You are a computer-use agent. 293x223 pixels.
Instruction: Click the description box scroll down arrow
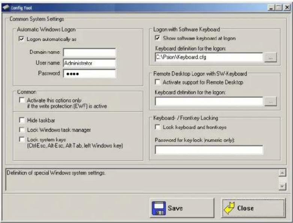click(x=282, y=186)
